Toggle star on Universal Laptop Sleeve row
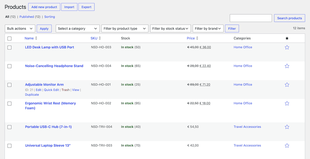Screen dimensions: 310x159 [287, 146]
